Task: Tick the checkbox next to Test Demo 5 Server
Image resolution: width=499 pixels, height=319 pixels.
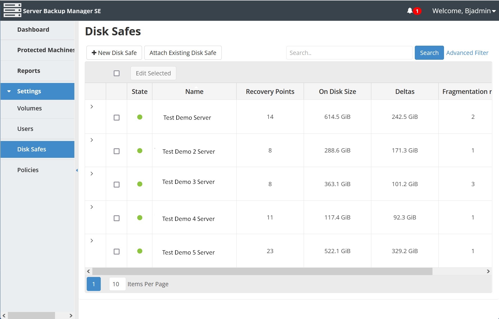Action: [x=116, y=252]
